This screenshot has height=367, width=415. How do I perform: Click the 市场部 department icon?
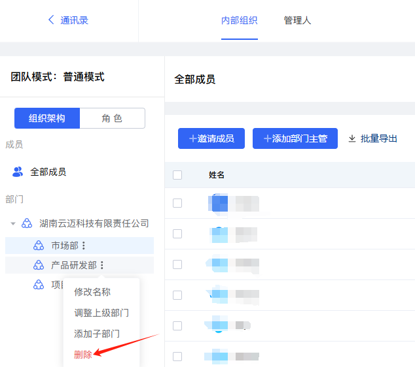39,246
